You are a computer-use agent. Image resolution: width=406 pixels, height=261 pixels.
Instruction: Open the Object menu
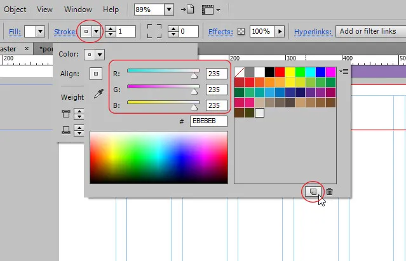[x=15, y=10]
